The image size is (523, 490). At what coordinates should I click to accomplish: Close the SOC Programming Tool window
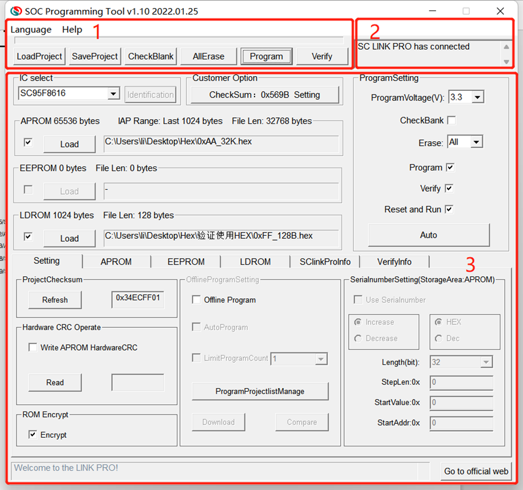coord(500,11)
